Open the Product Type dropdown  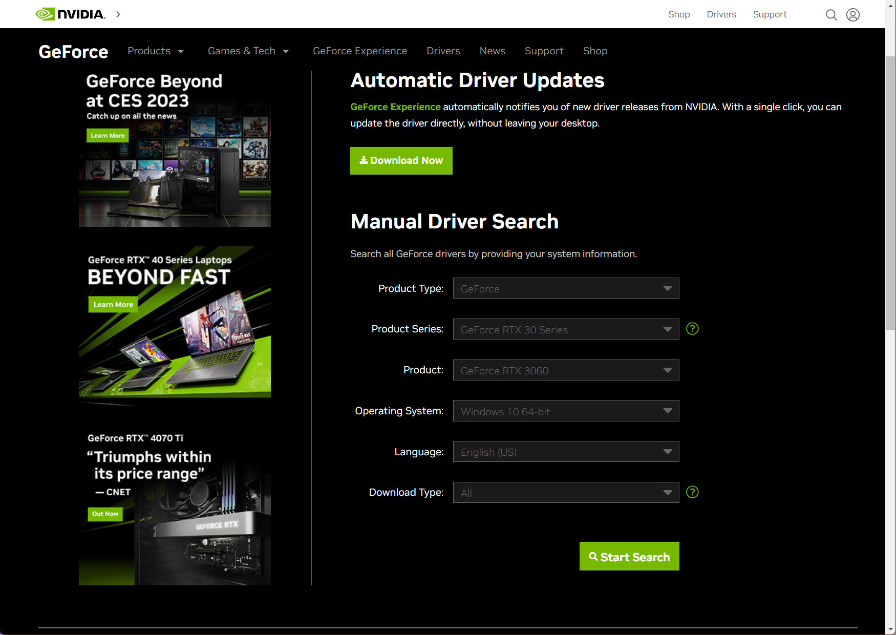point(565,288)
